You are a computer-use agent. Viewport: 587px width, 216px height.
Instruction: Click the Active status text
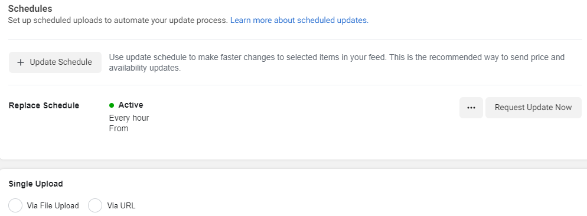pos(131,105)
